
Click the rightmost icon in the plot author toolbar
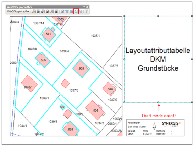coord(87,11)
